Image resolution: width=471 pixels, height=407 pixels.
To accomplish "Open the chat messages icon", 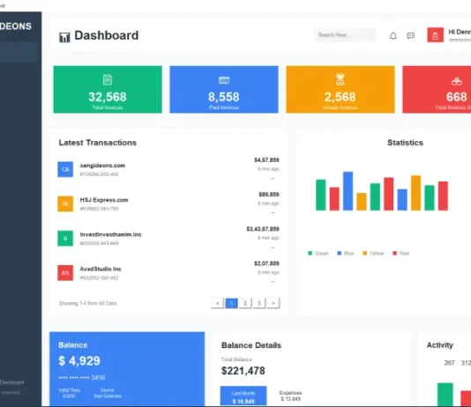I will coord(411,36).
